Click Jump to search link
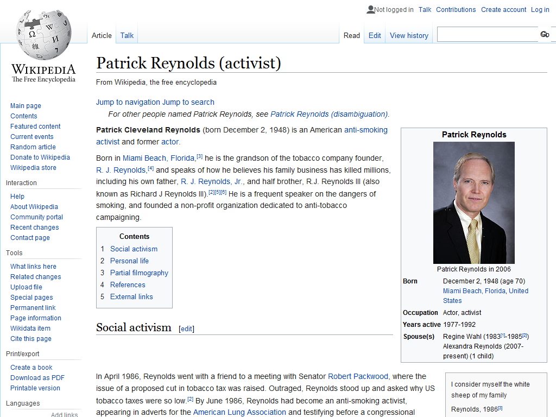 pyautogui.click(x=188, y=102)
